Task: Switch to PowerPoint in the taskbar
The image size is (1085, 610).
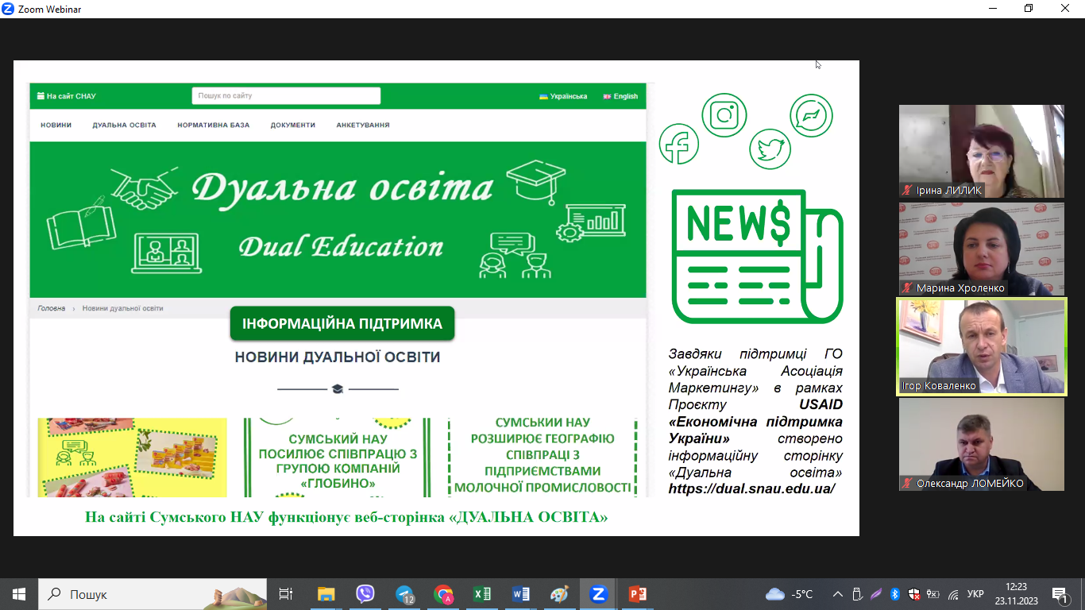Action: point(637,594)
